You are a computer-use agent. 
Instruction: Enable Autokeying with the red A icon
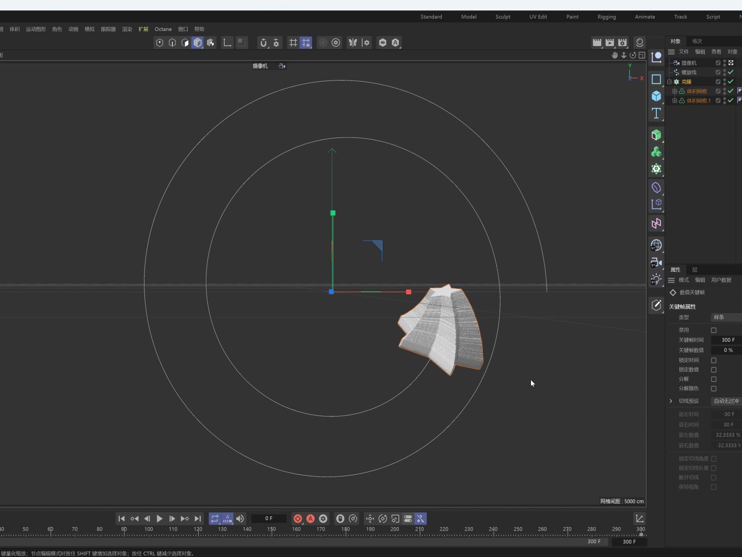coord(310,519)
